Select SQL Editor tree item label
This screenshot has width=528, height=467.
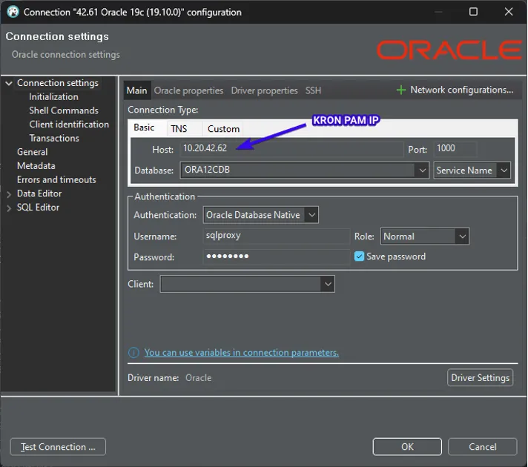(x=38, y=208)
